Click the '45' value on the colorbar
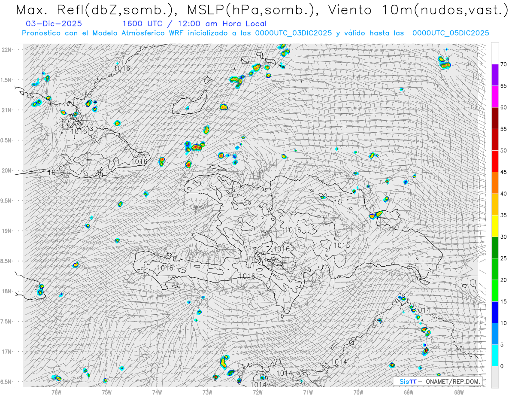 (x=503, y=172)
